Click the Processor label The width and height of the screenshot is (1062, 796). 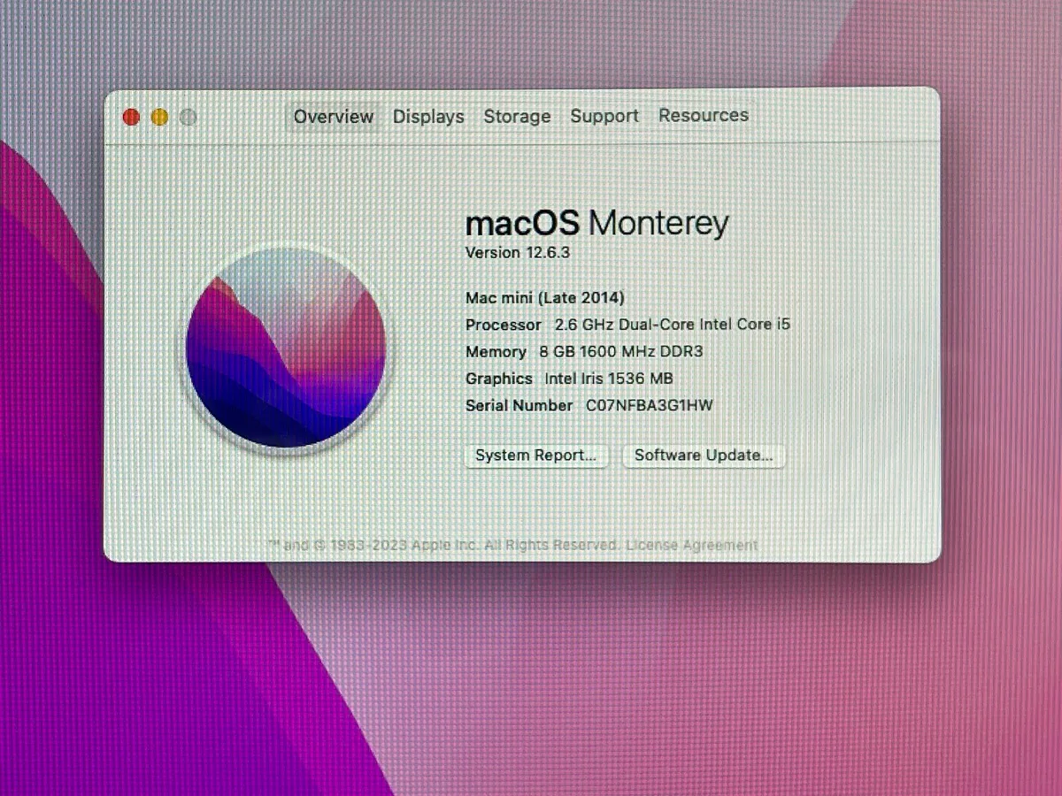[x=504, y=325]
